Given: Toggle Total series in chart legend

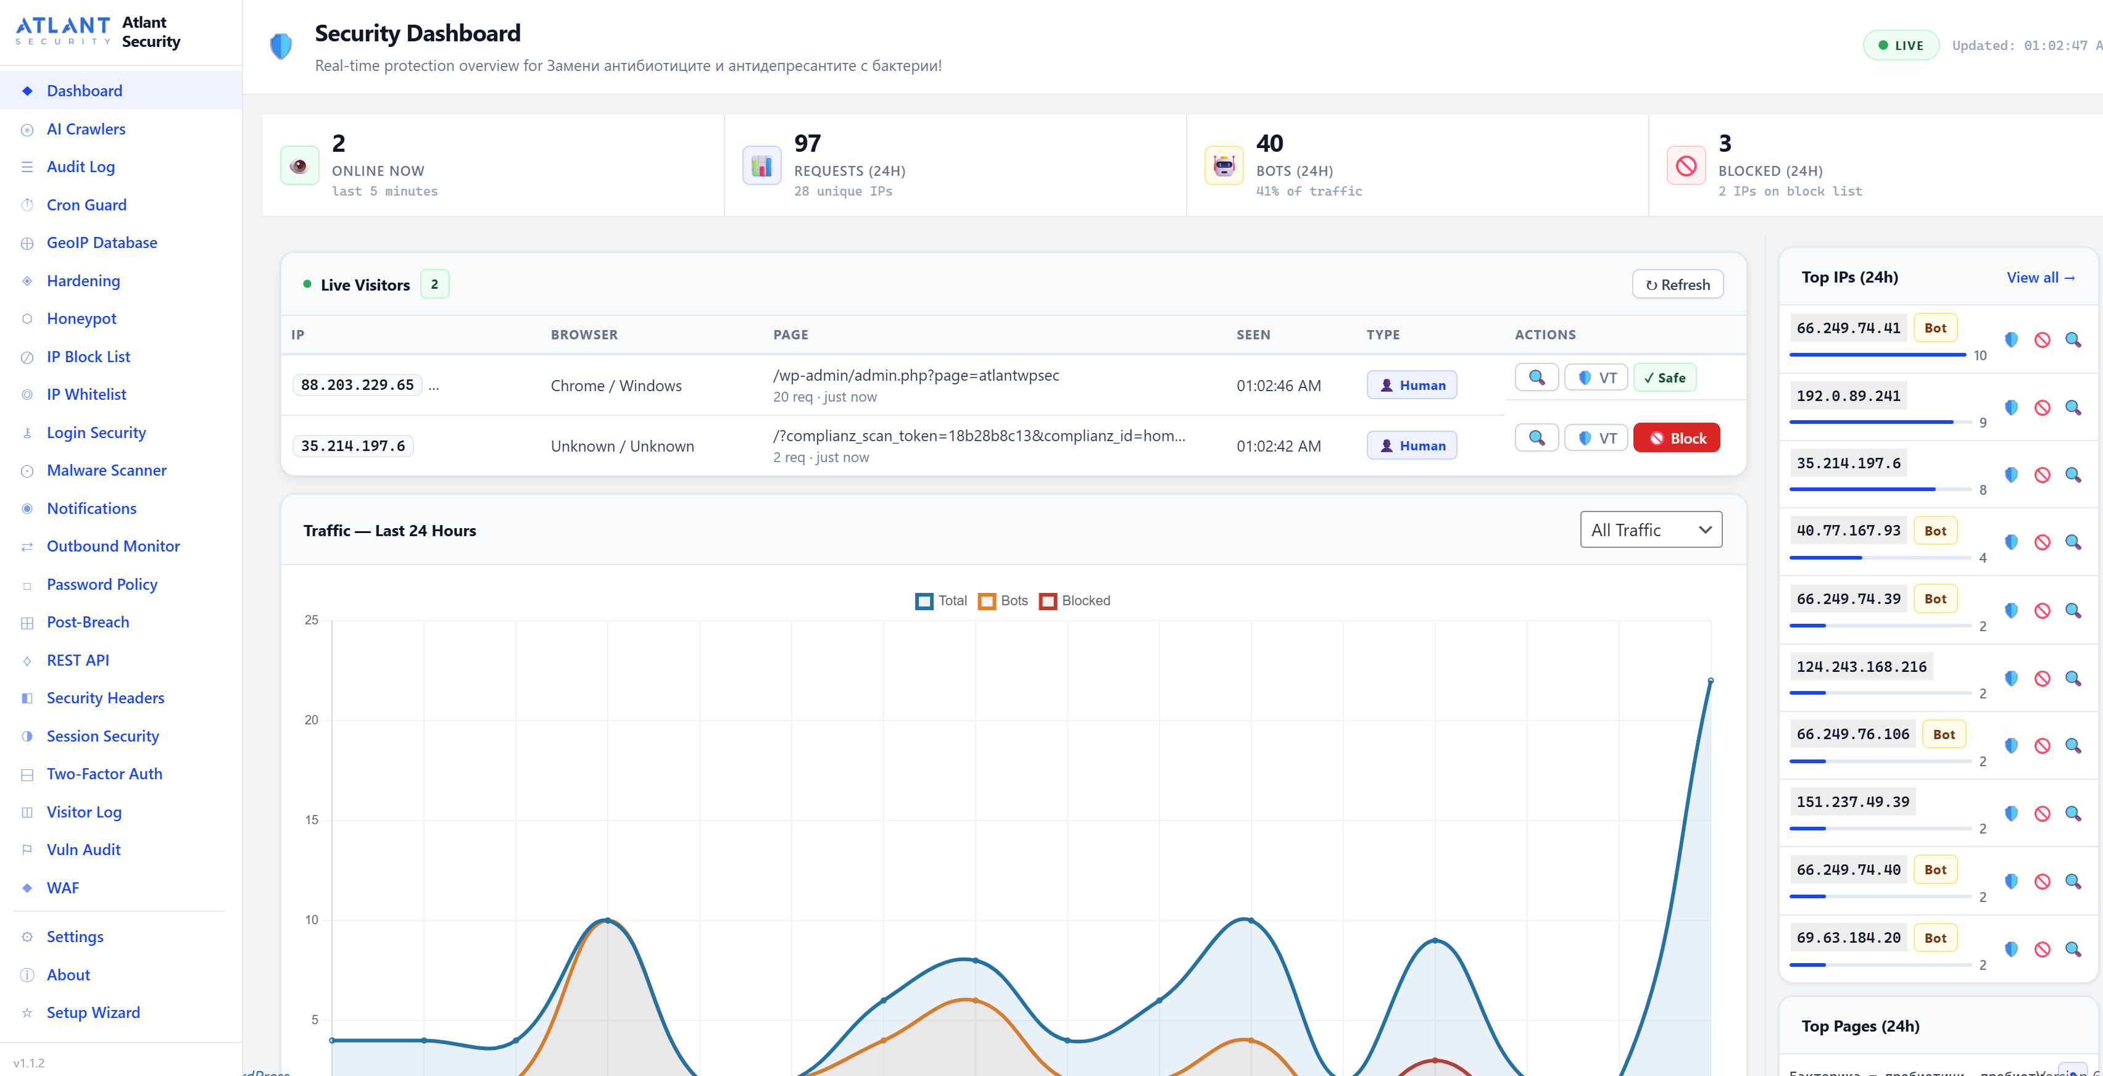Looking at the screenshot, I should coord(940,601).
